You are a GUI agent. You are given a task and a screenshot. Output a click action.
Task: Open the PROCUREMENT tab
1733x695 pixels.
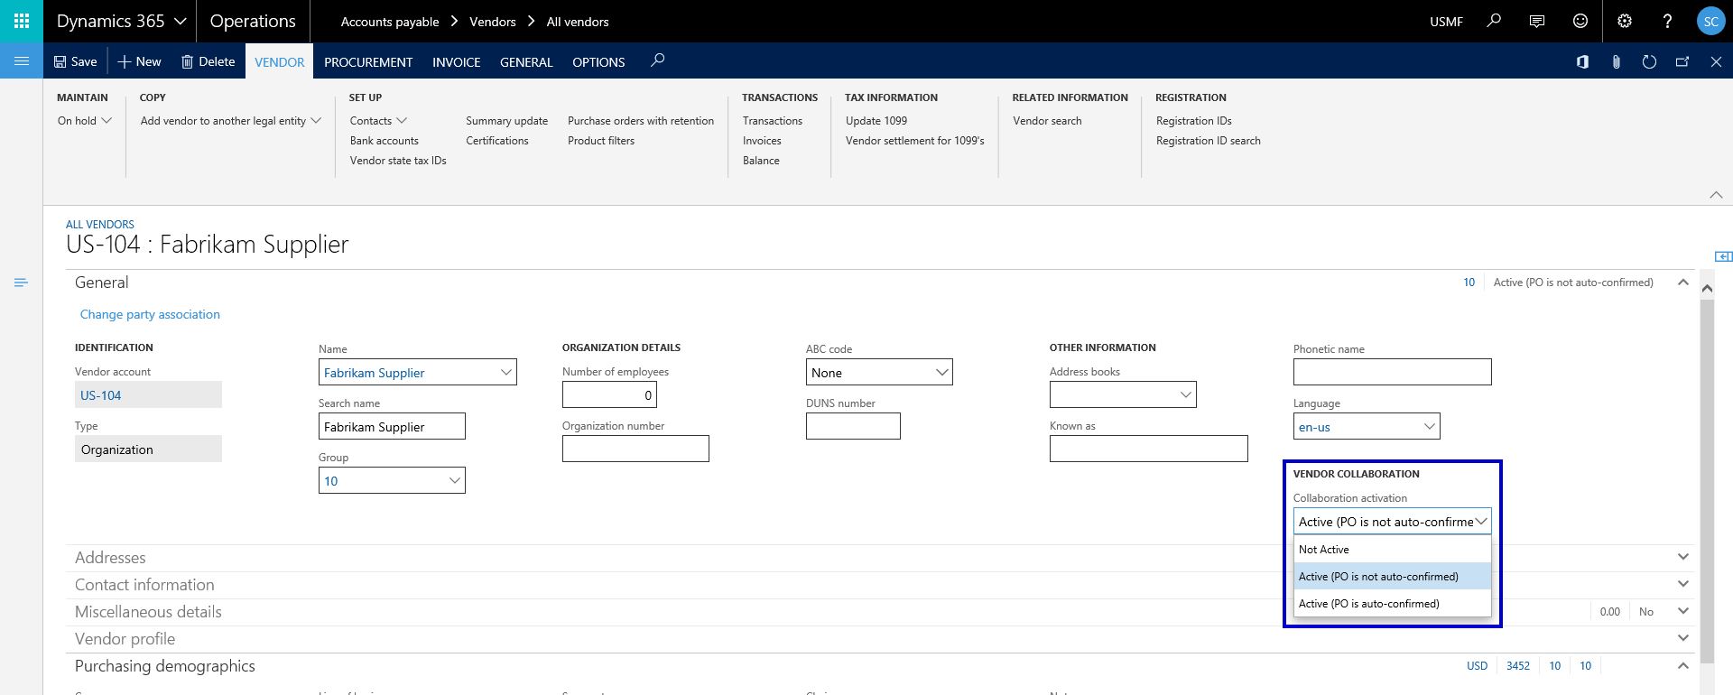[368, 61]
